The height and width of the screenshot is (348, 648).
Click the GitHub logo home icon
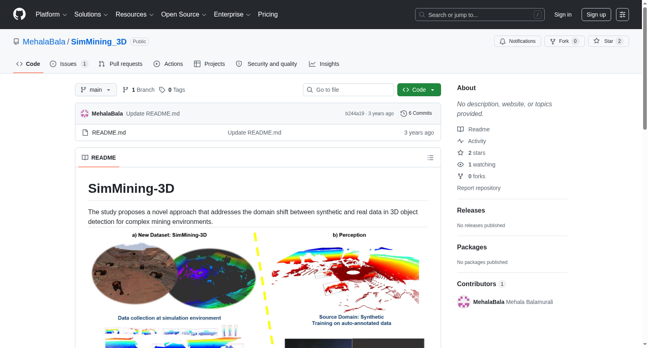(x=19, y=14)
